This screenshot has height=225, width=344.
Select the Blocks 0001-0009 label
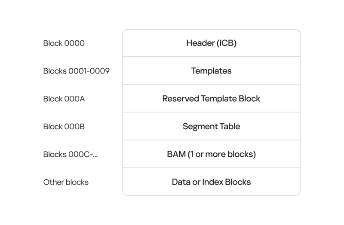click(x=77, y=71)
